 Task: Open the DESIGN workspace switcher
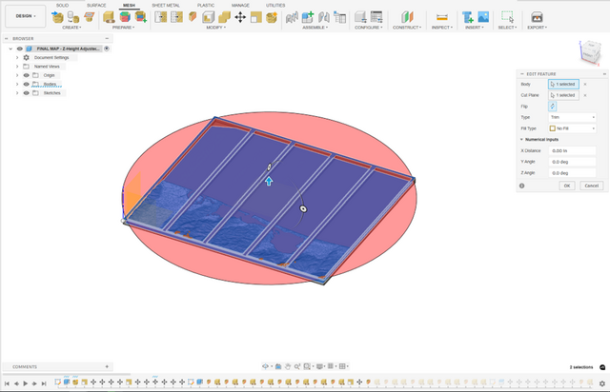(x=25, y=16)
